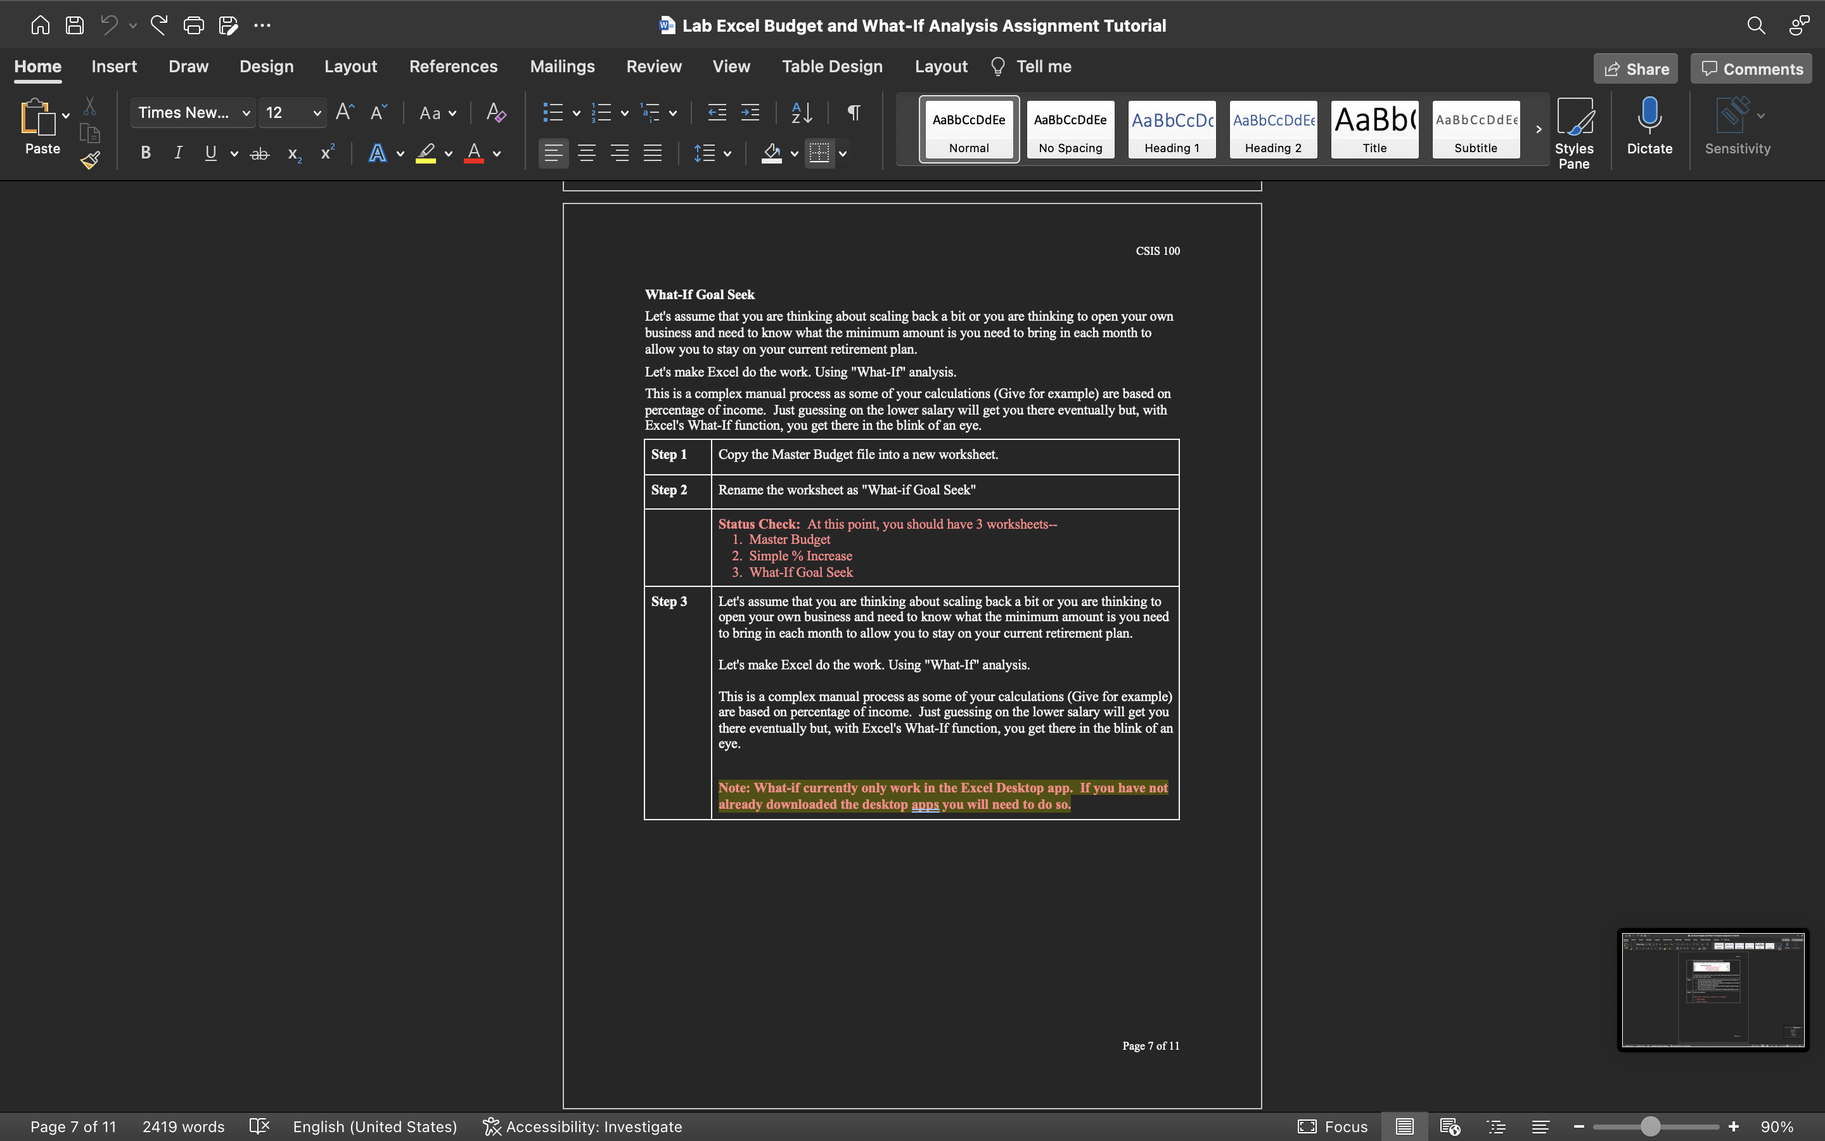Apply the Heading 1 style thumbnail

tap(1171, 129)
